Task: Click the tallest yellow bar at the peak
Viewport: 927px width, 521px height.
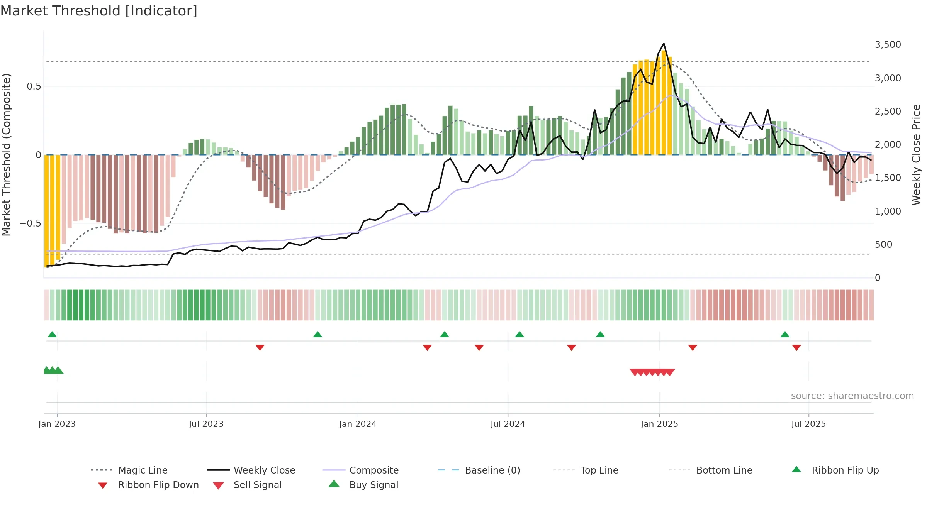Action: [664, 103]
